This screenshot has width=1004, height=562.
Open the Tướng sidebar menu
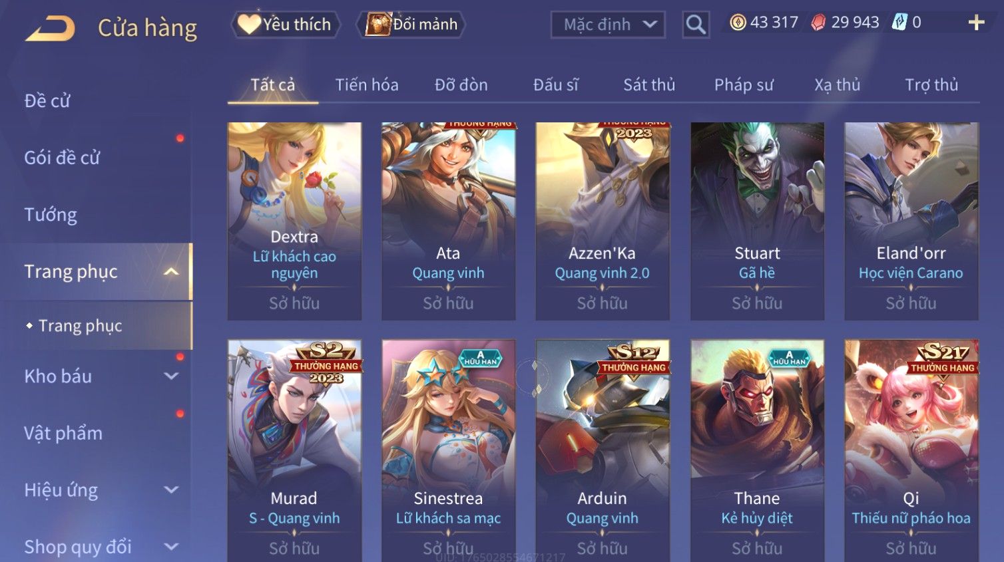51,215
